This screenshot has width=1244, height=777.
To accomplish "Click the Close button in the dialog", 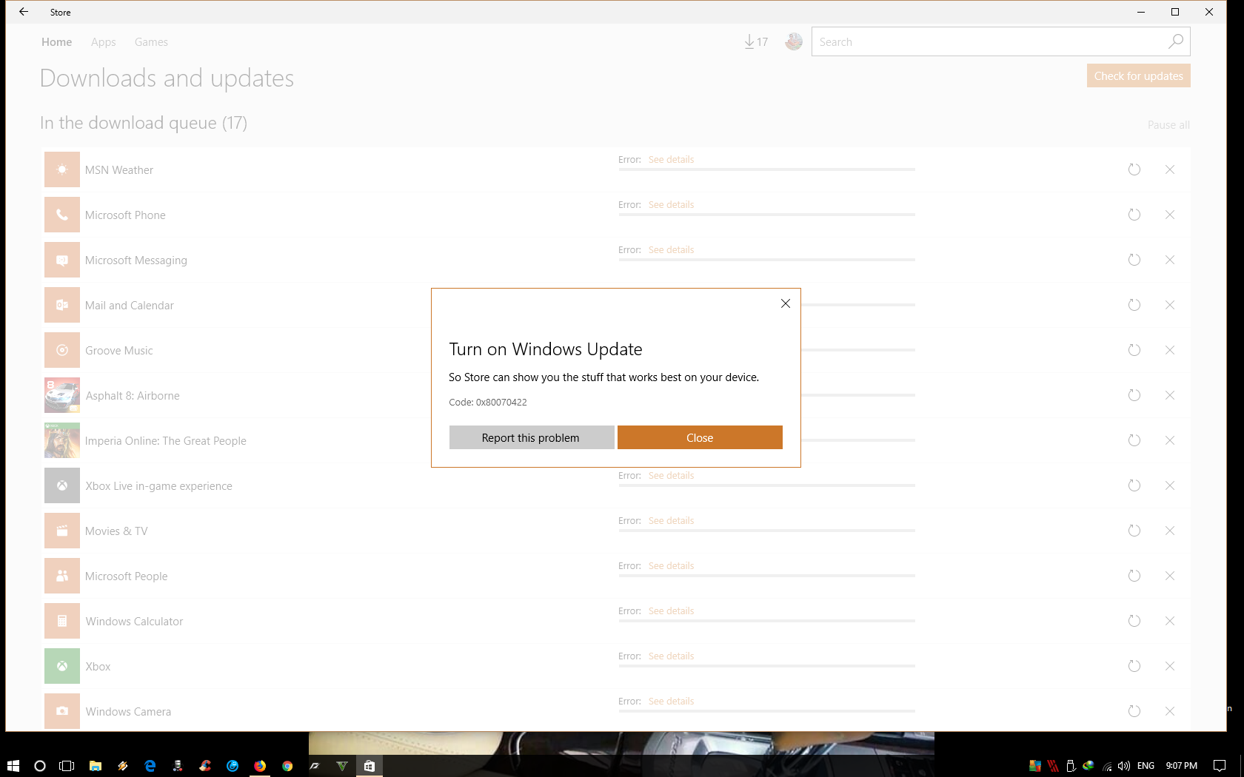I will click(700, 437).
